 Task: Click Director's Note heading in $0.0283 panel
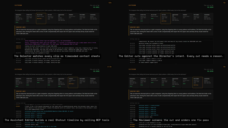click(135, 27)
